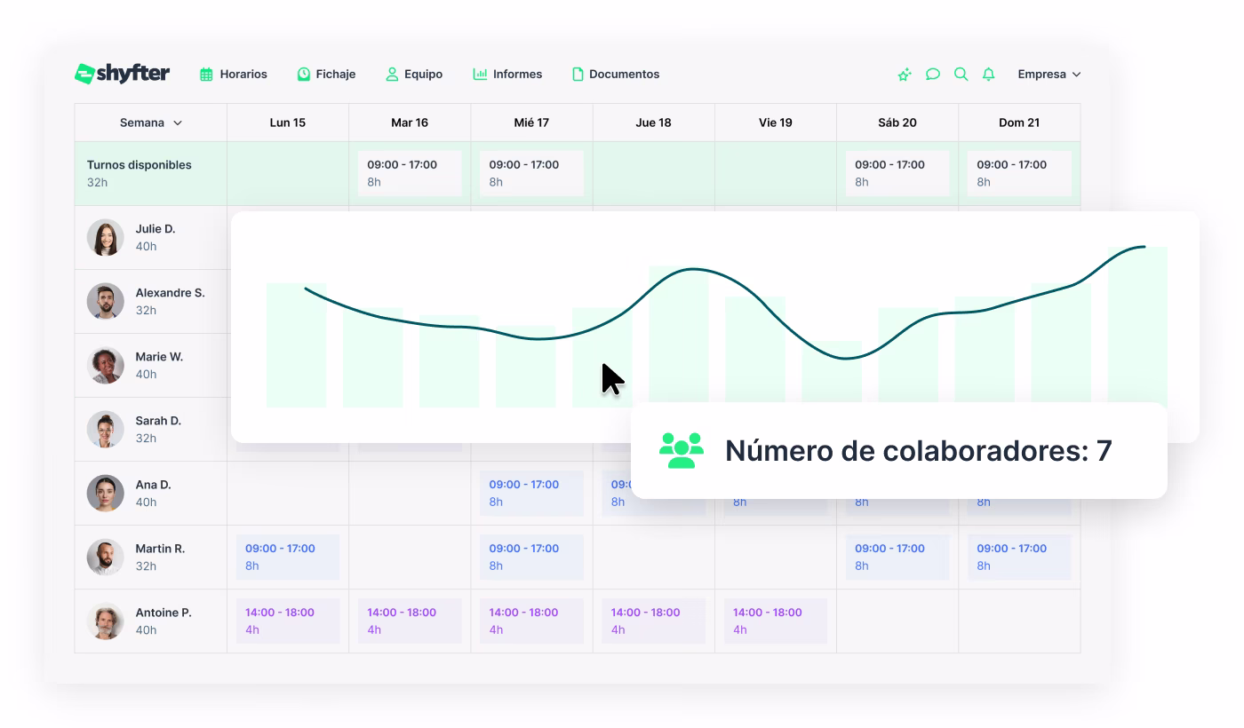This screenshot has width=1244, height=728.
Task: Click the green collaborators group icon
Action: [x=682, y=451]
